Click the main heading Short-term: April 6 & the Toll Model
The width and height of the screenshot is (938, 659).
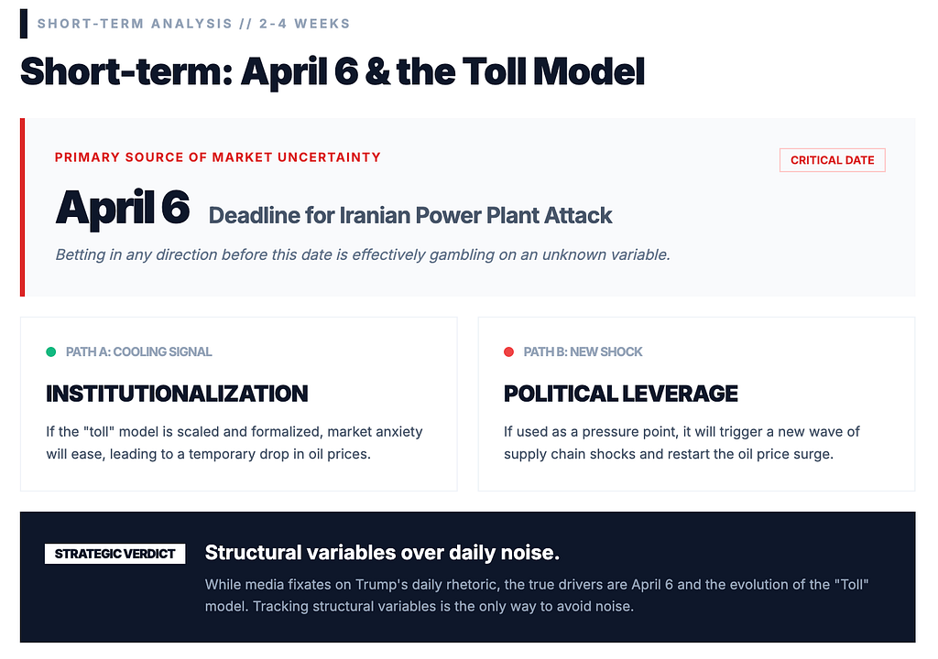(333, 71)
